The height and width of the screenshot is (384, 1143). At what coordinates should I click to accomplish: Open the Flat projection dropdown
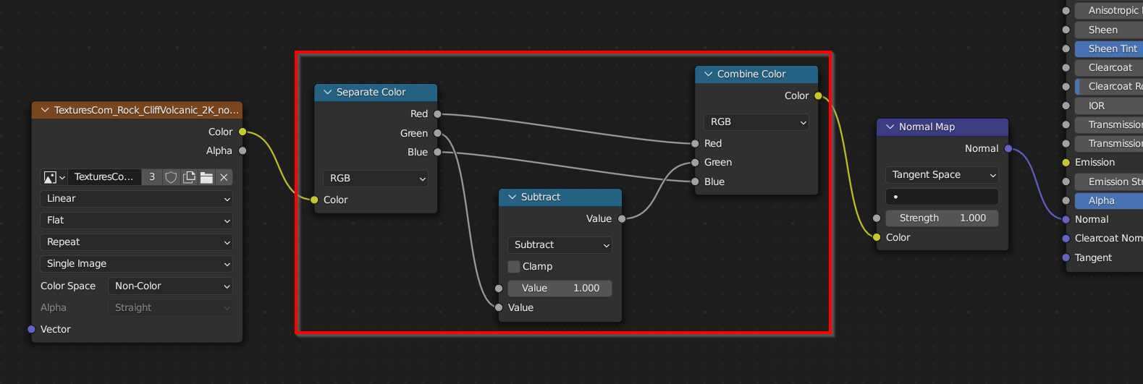pyautogui.click(x=136, y=221)
